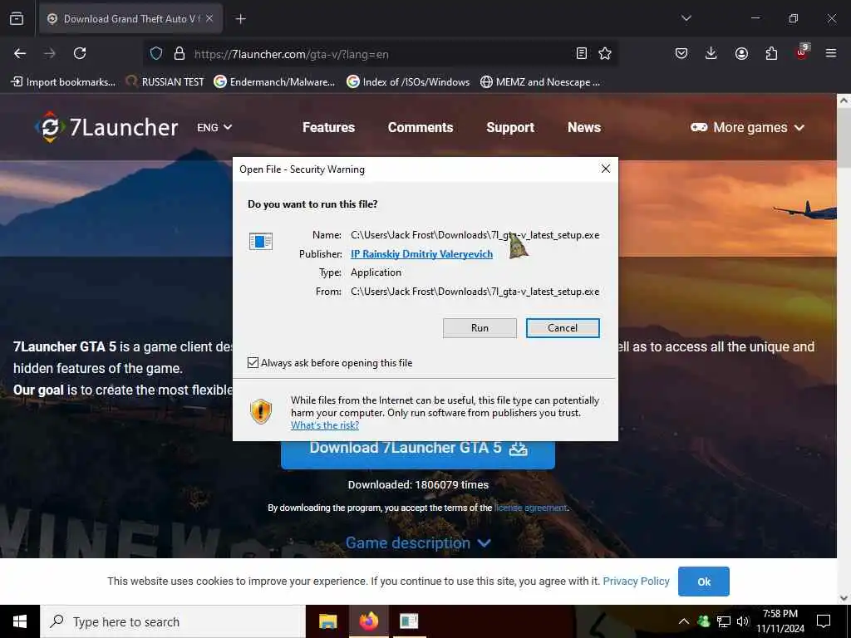Click the security shield warning icon in dialog
This screenshot has width=851, height=638.
260,411
